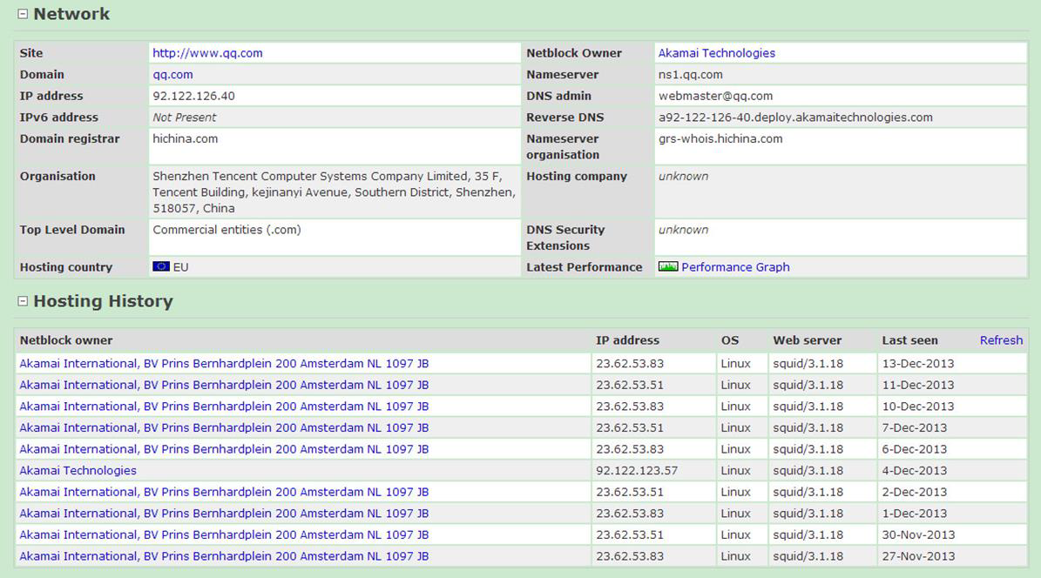The image size is (1041, 578).
Task: Open Akamai International link in 1-Dec-2013 row
Action: pos(224,514)
